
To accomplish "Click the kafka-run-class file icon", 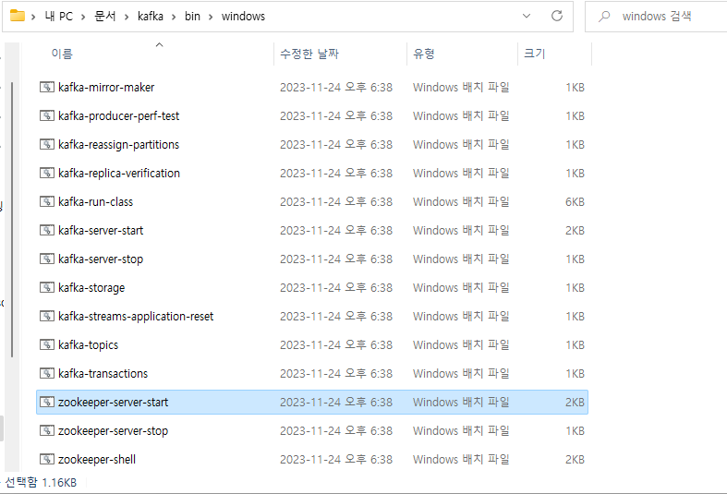I will [47, 201].
